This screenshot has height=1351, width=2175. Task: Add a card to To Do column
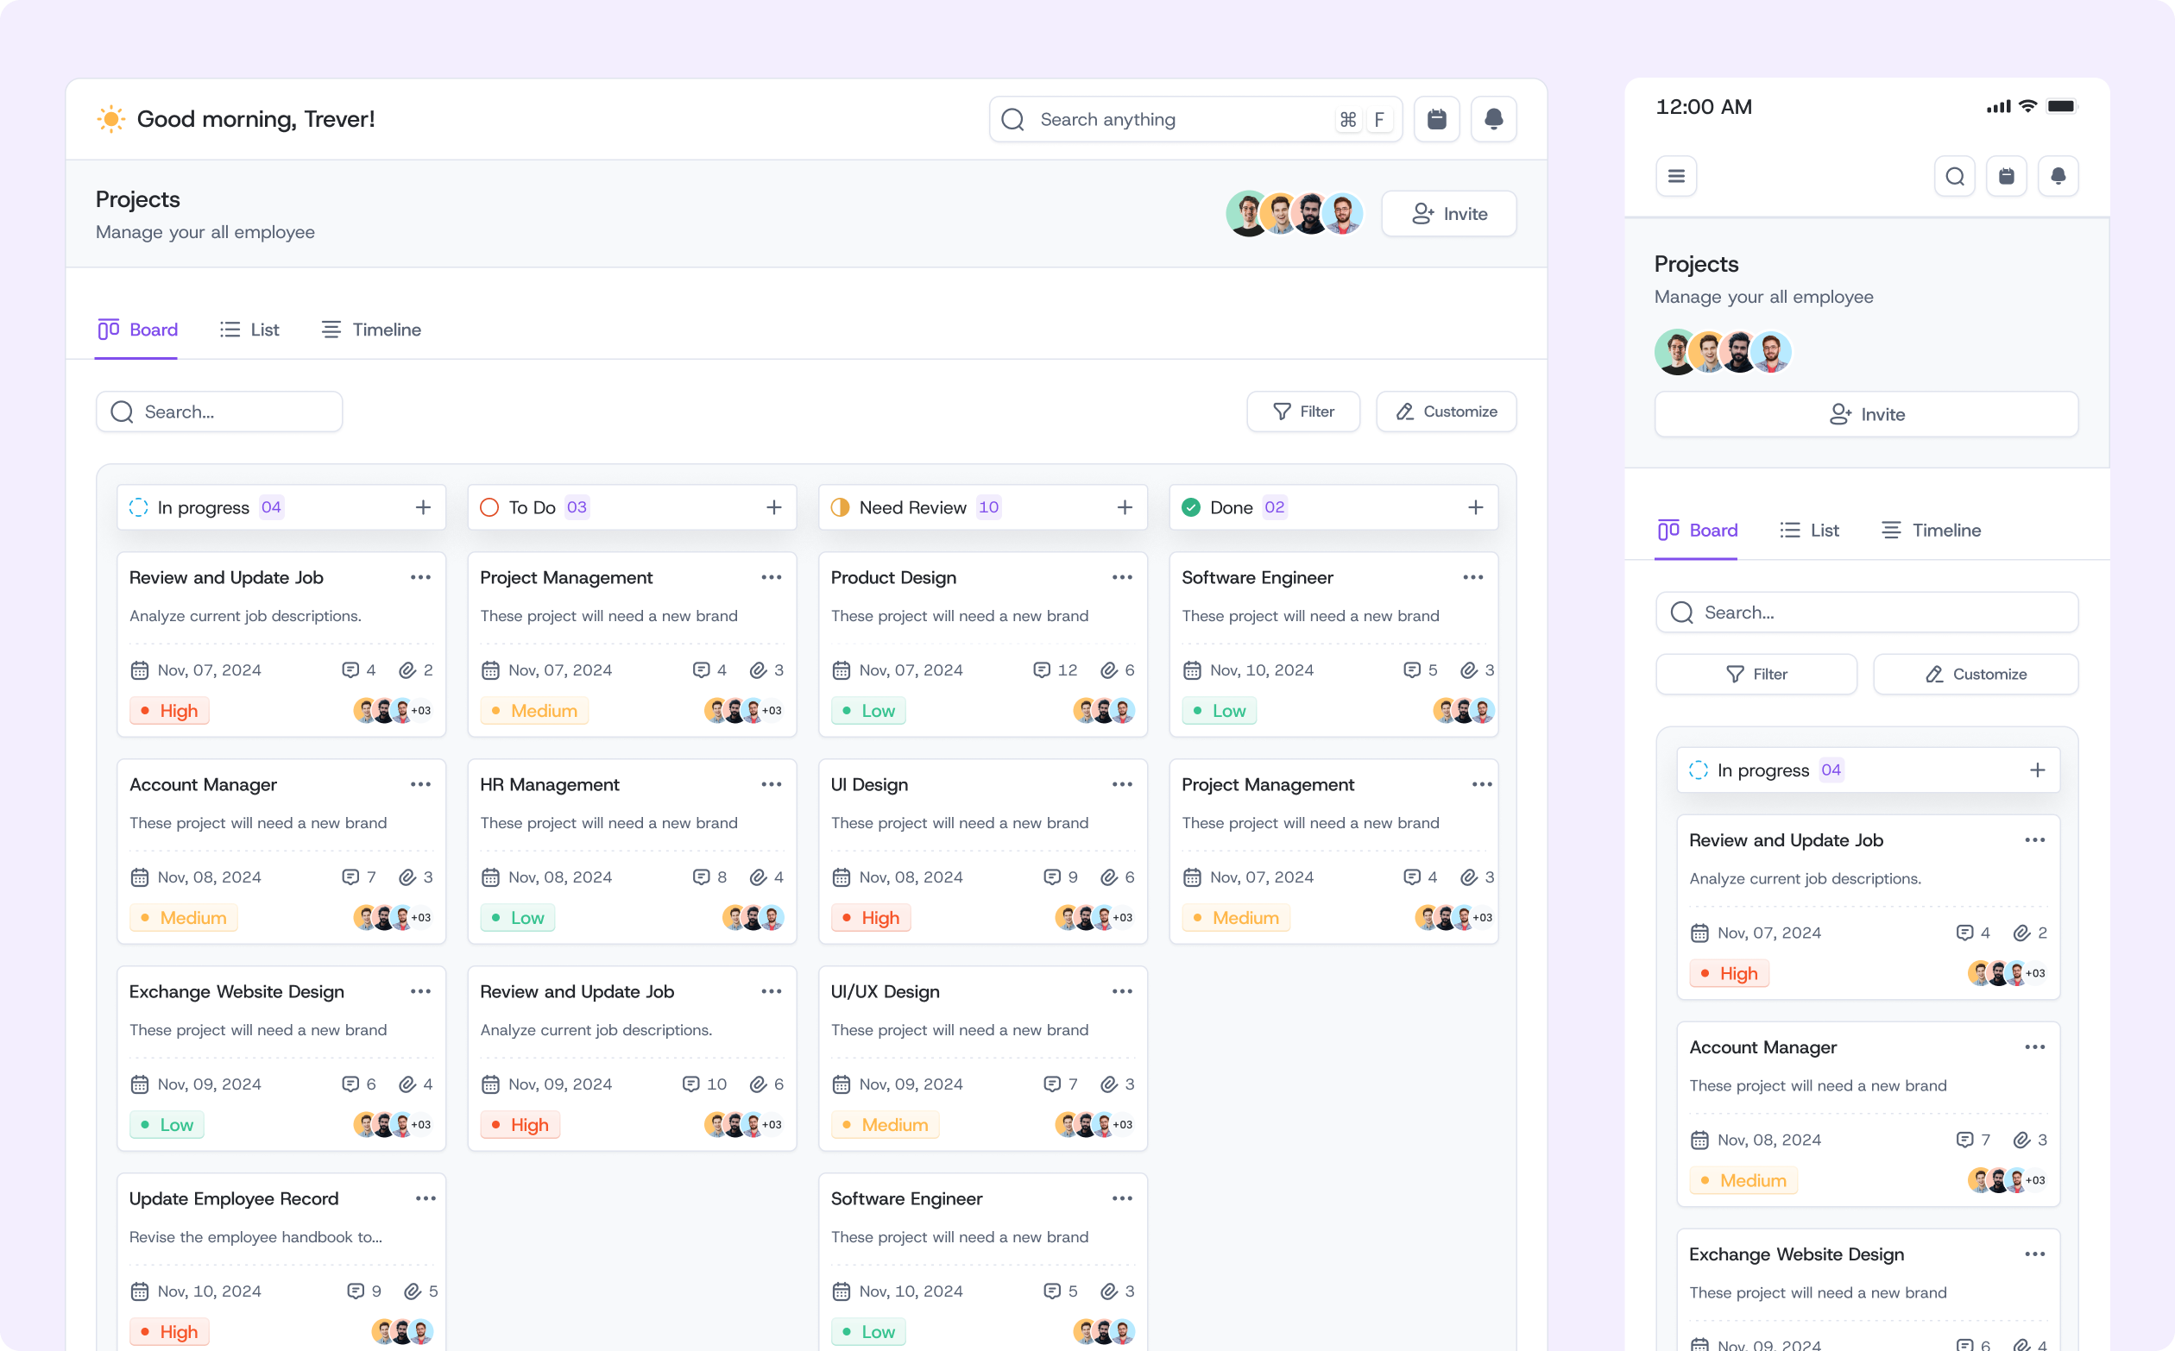(773, 507)
